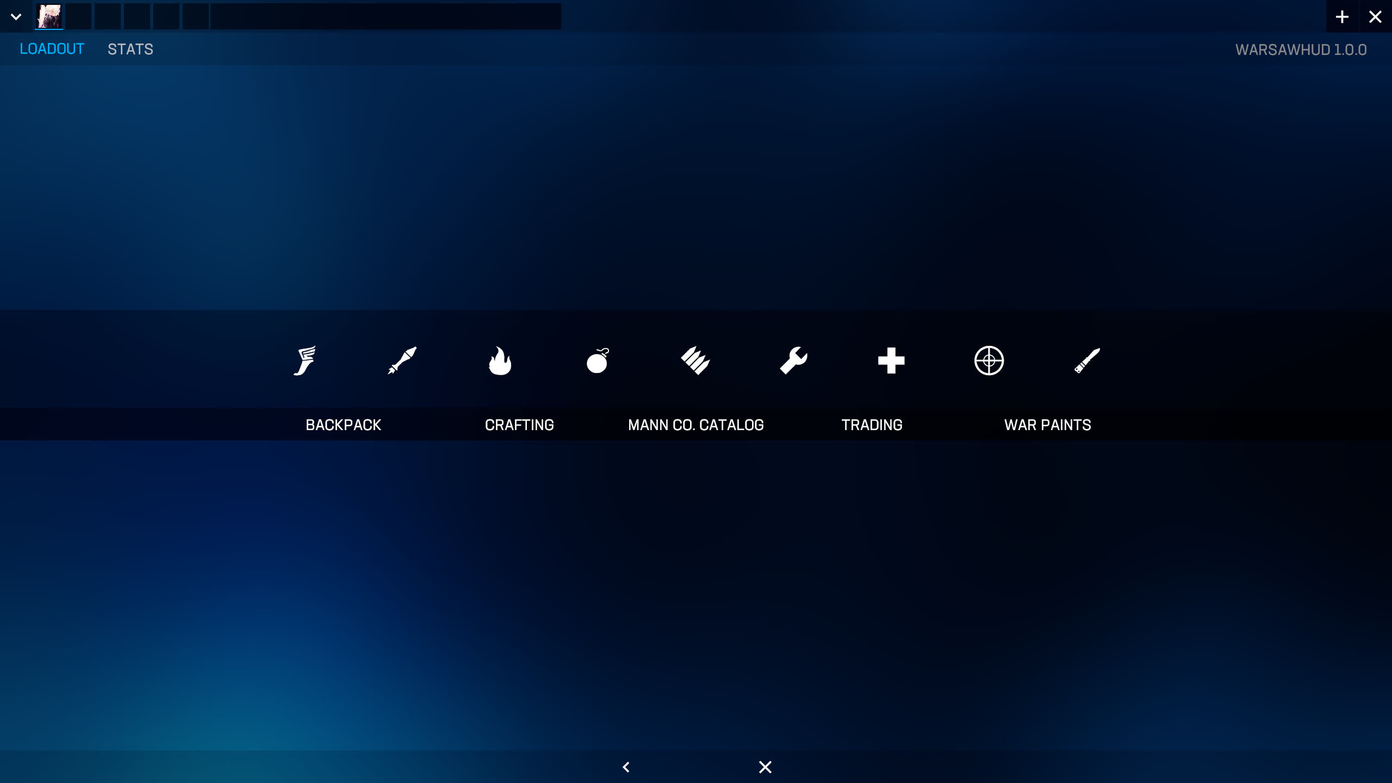Open the Trading menu
This screenshot has height=783, width=1392.
pos(872,425)
